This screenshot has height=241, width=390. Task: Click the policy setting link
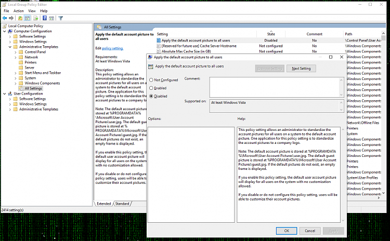(113, 48)
